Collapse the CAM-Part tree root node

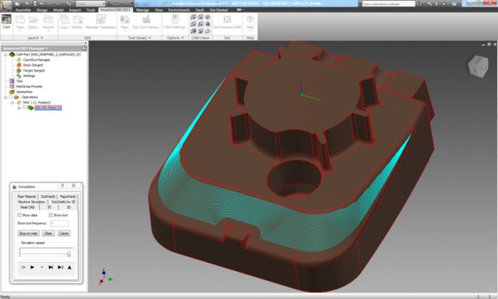pos(5,54)
